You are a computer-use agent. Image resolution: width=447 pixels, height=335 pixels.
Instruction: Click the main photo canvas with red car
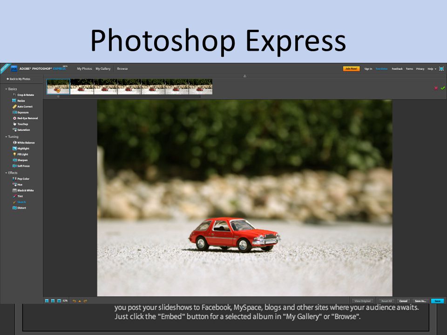point(244,198)
